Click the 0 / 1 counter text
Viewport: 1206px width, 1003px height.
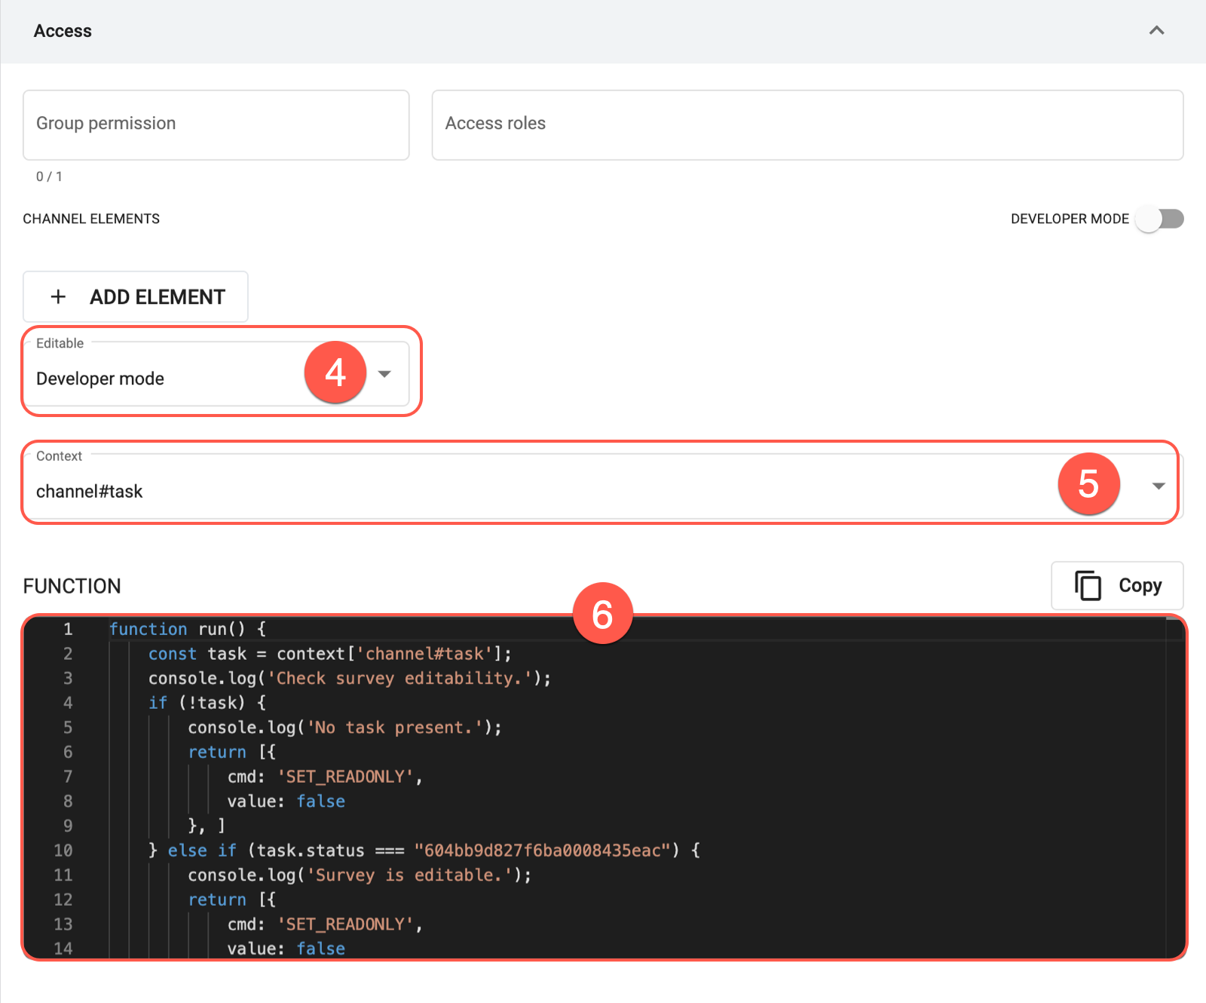(x=50, y=176)
